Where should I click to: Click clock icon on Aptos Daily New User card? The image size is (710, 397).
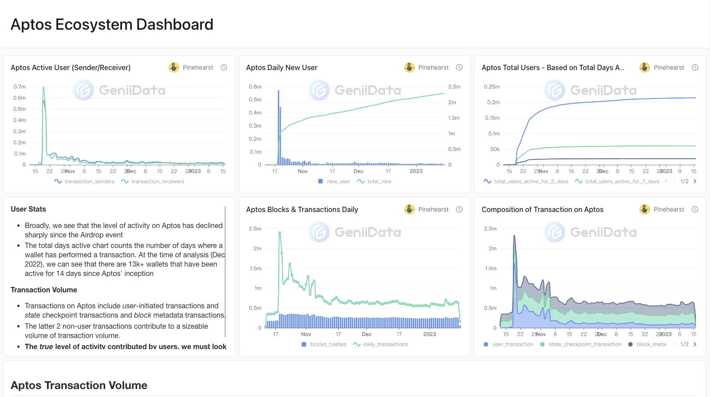pos(460,67)
